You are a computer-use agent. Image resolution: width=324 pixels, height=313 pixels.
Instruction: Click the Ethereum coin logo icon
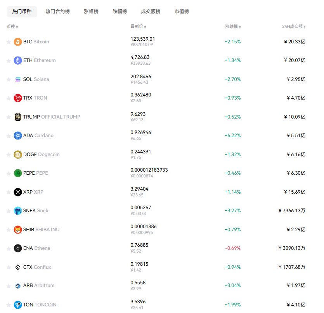18,60
